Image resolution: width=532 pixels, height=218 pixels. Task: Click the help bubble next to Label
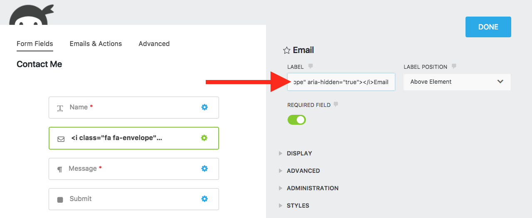point(310,66)
